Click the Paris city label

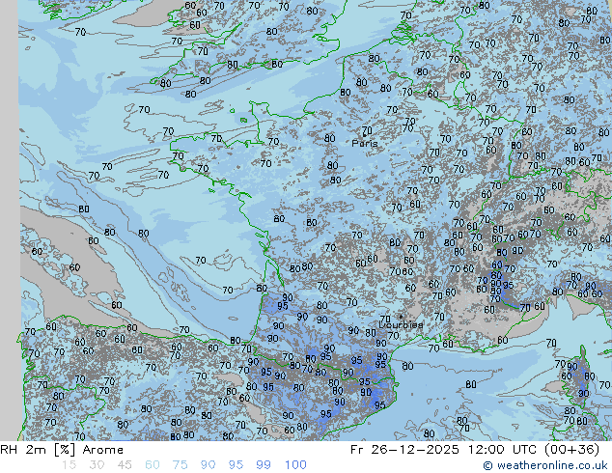click(365, 143)
